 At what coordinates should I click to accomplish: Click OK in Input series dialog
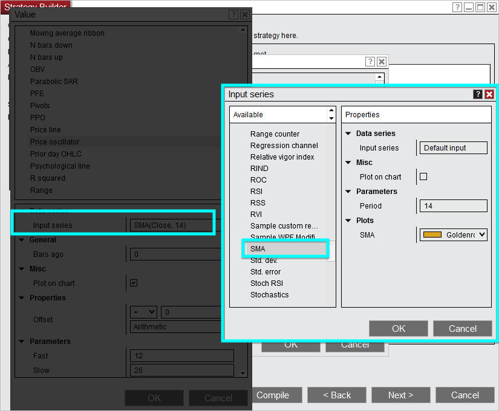pos(399,328)
